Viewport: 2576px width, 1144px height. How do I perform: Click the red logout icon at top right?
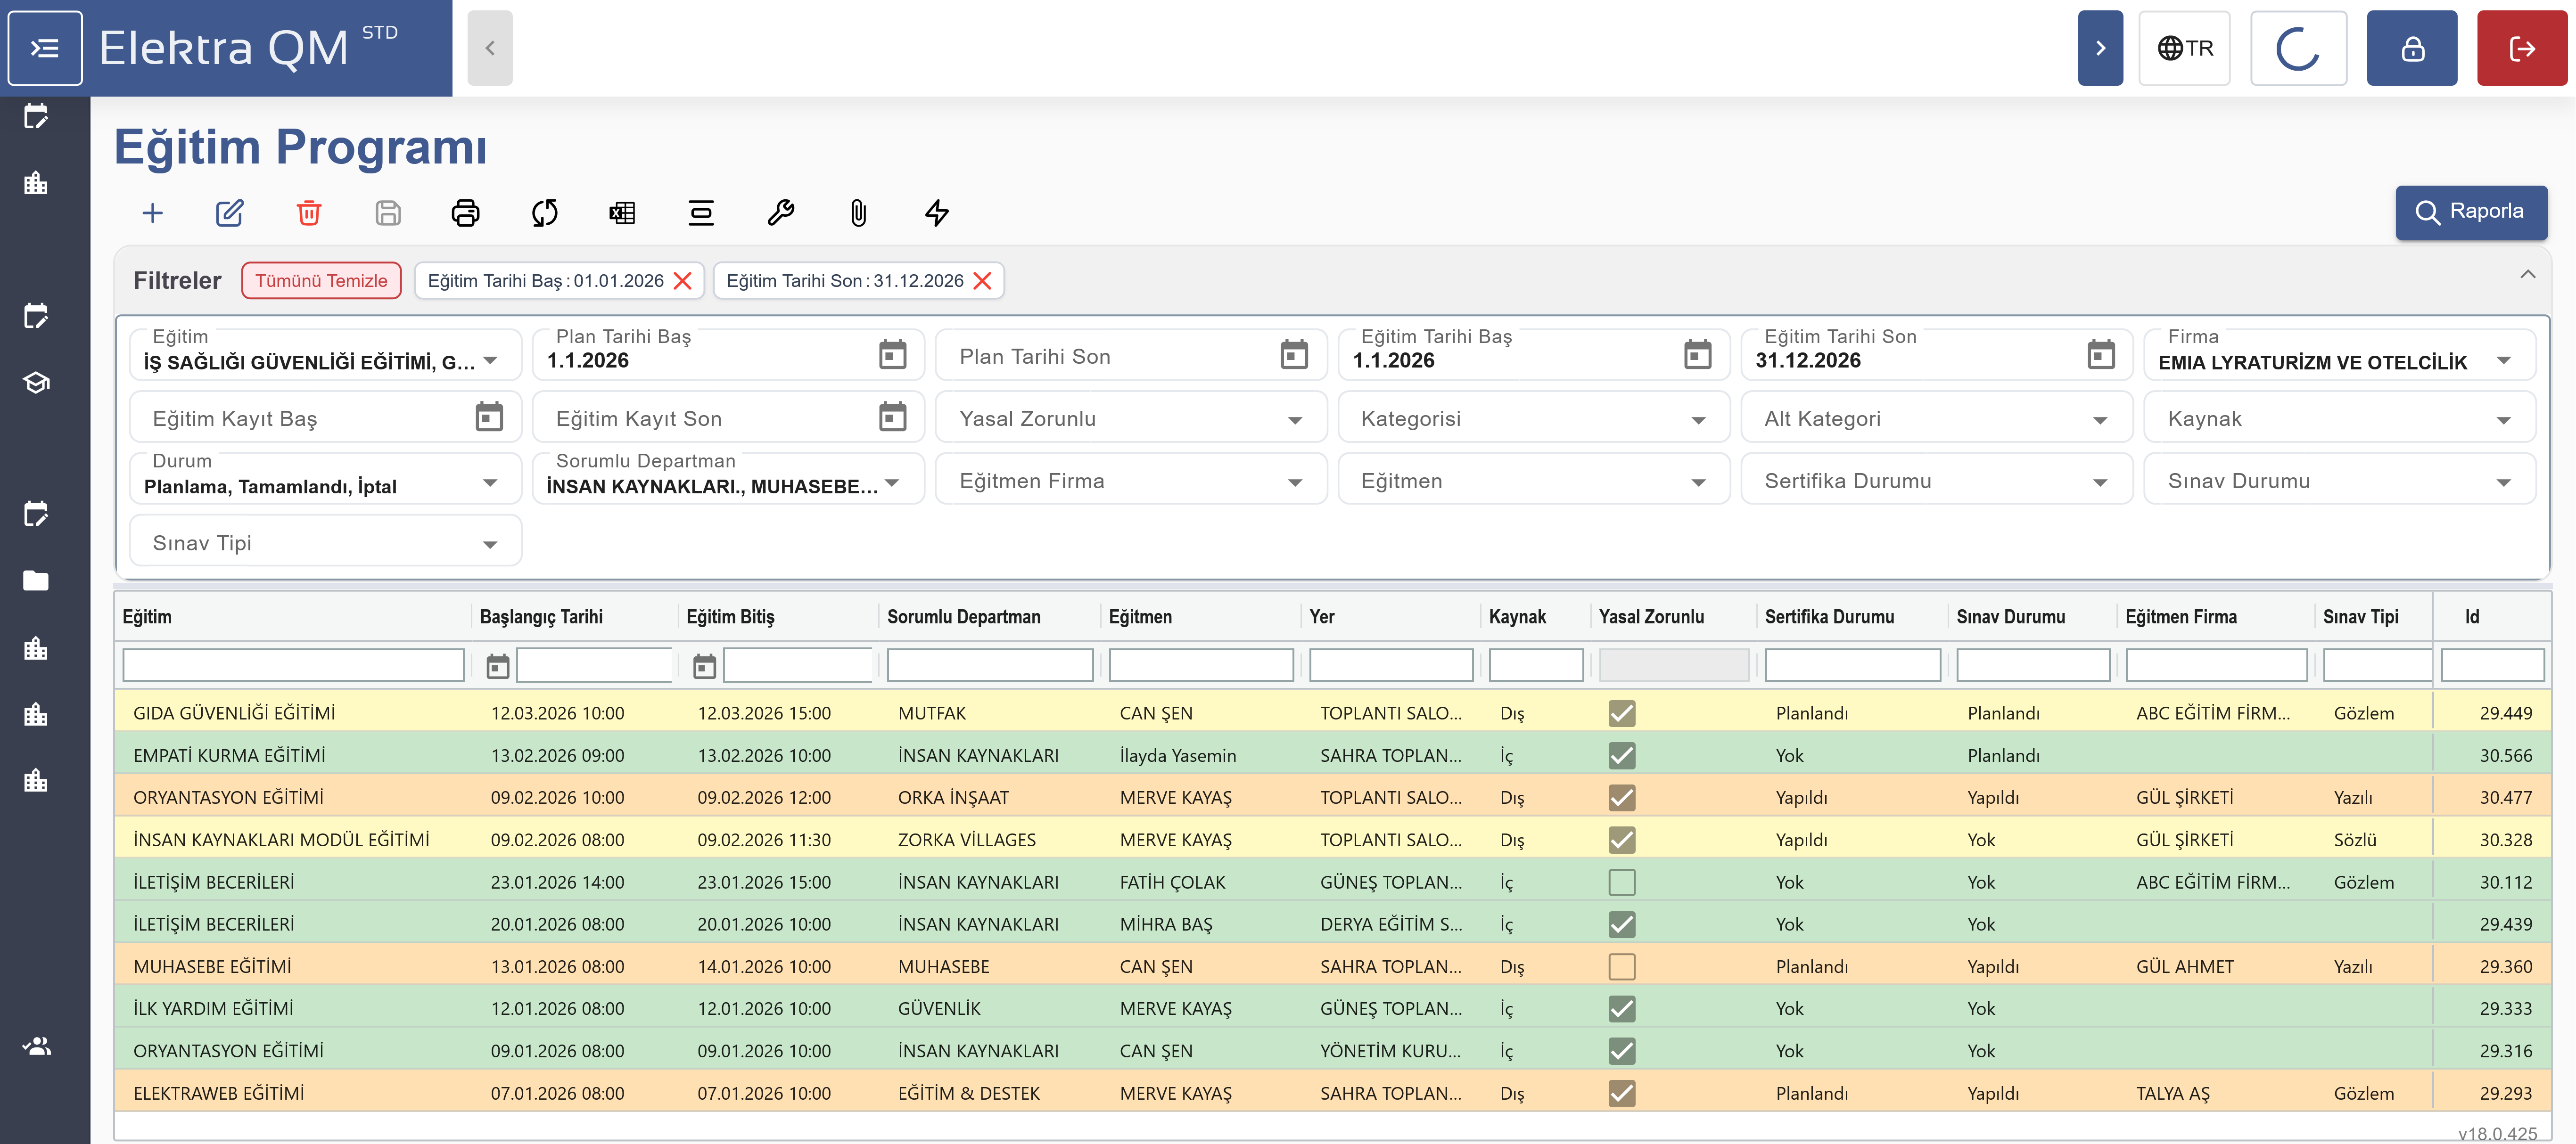click(2521, 48)
